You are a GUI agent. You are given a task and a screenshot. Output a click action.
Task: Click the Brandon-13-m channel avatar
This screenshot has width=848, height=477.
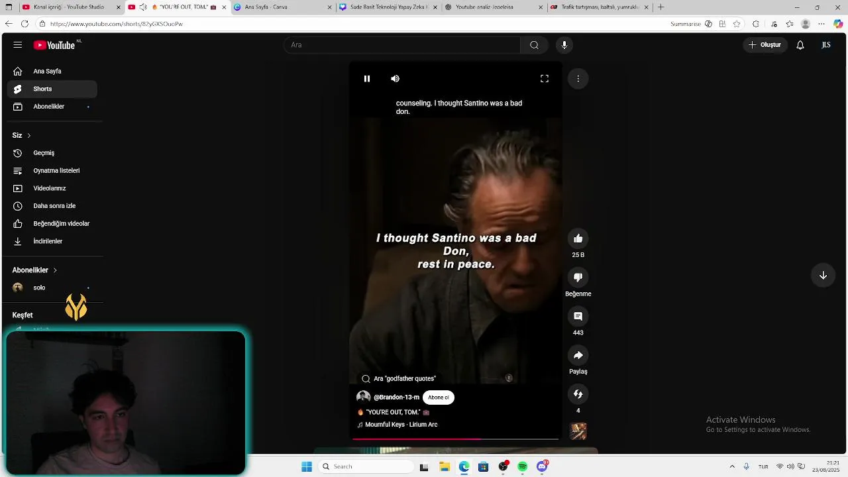click(363, 397)
